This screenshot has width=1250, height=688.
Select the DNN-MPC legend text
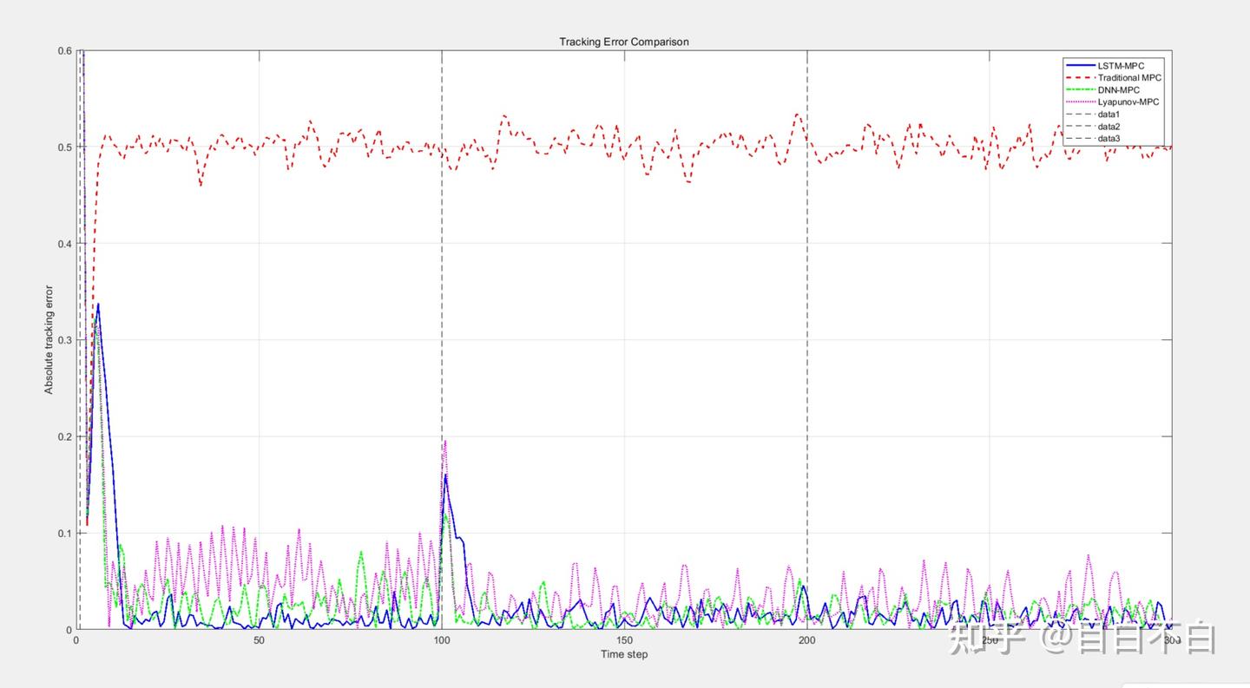[x=1119, y=90]
